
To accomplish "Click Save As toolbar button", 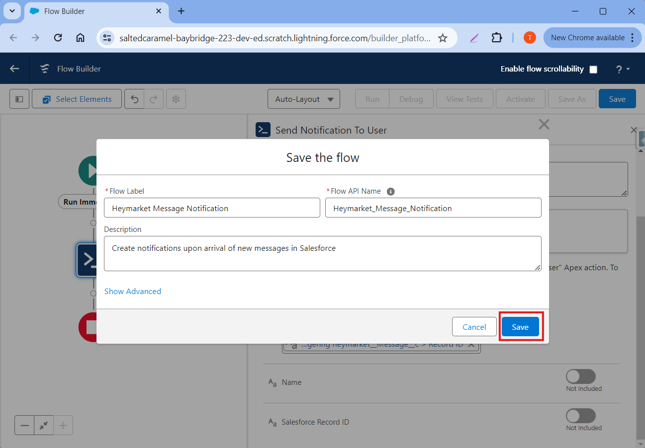I will click(x=572, y=99).
